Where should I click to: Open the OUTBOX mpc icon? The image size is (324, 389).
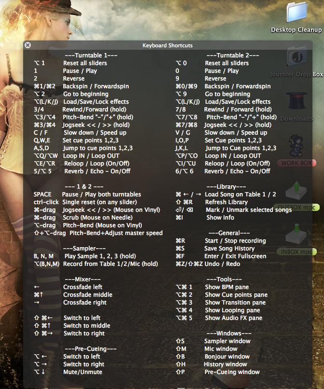click(297, 191)
